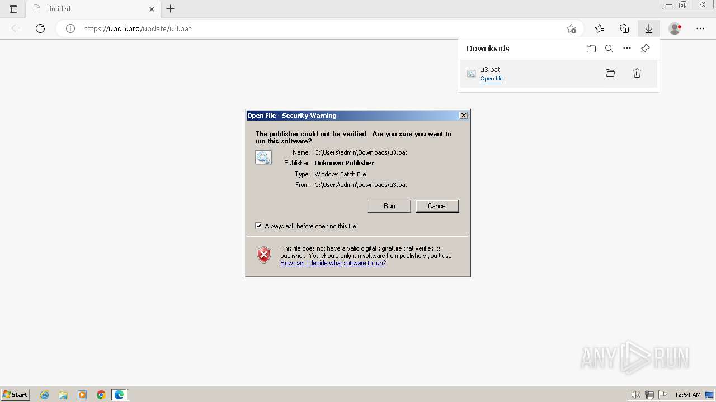The width and height of the screenshot is (716, 402).
Task: Close the Untitled browser tab
Action: click(x=152, y=9)
